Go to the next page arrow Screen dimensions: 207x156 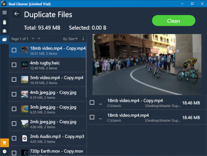[38, 39]
